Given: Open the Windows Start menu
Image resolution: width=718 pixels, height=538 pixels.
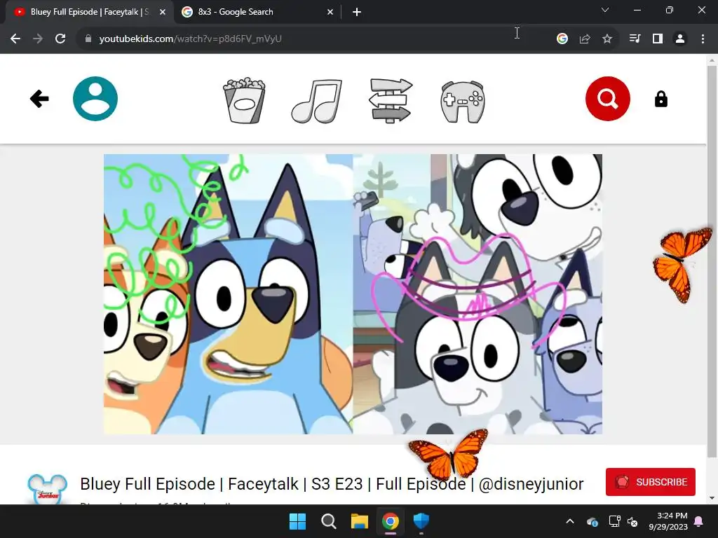Looking at the screenshot, I should coord(297,521).
